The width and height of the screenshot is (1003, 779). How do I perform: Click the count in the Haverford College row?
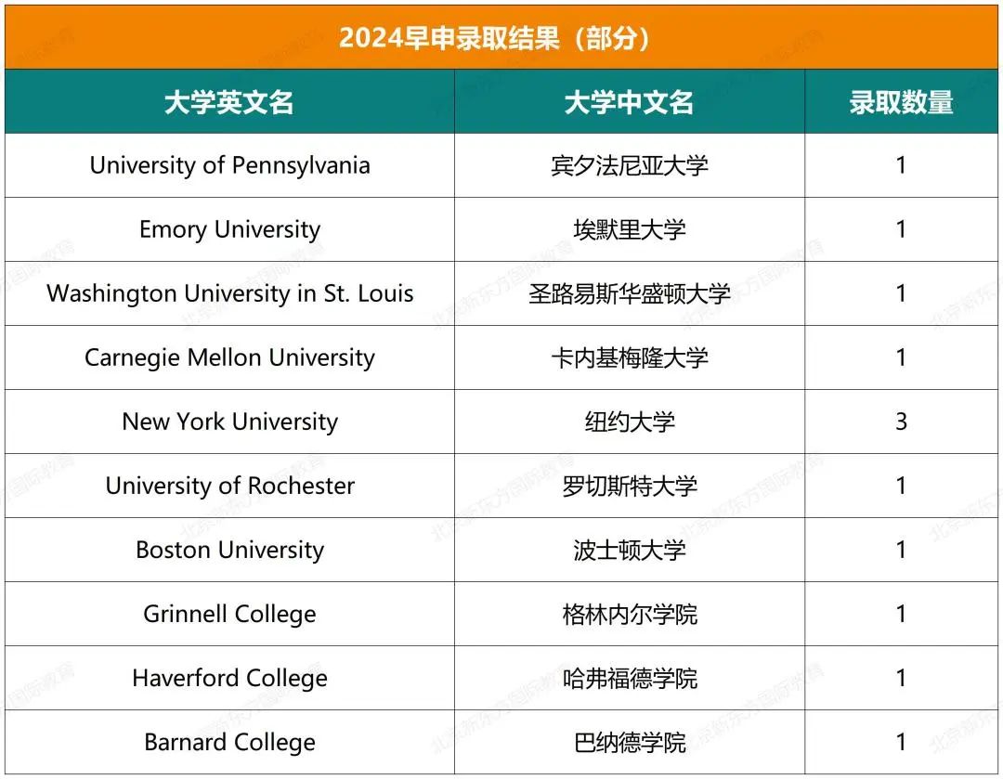(x=901, y=678)
